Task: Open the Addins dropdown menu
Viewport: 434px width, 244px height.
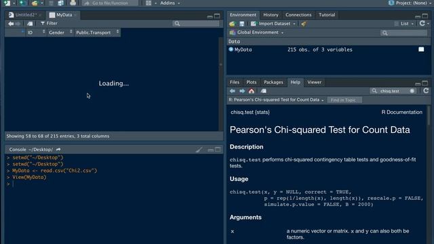Action: tap(170, 3)
